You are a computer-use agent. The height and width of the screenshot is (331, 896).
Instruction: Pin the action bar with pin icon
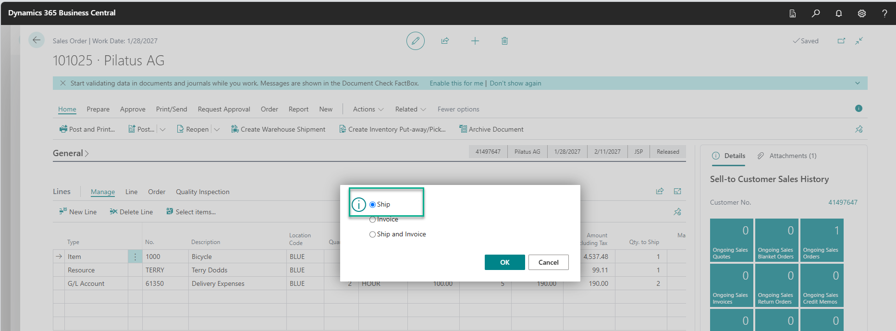[859, 129]
